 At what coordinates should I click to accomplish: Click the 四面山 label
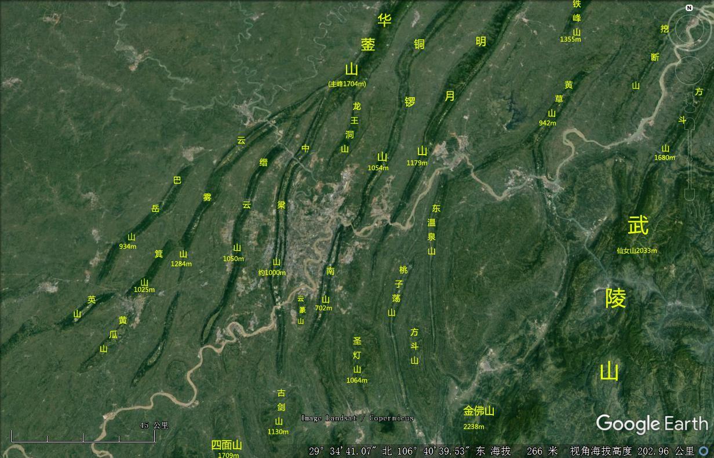pos(226,445)
